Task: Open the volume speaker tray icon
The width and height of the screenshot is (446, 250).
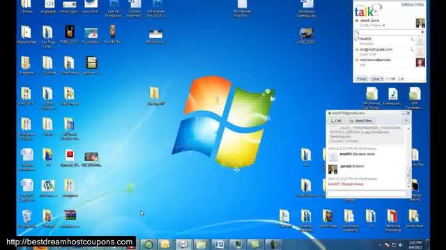Action: pos(401,245)
